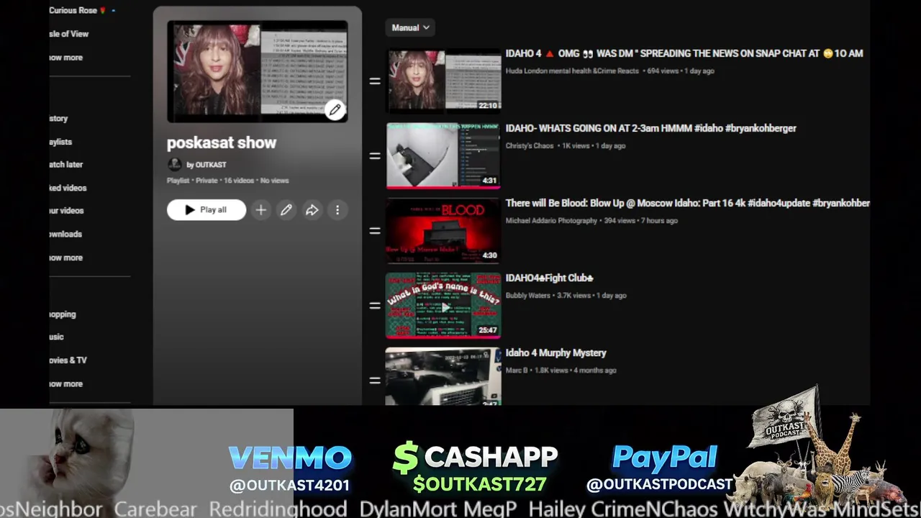Add videos with the plus icon
The image size is (921, 518).
click(x=260, y=210)
